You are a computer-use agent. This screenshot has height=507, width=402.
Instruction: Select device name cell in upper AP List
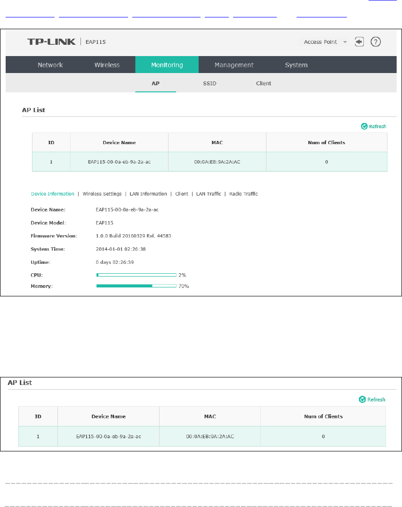[x=119, y=162]
